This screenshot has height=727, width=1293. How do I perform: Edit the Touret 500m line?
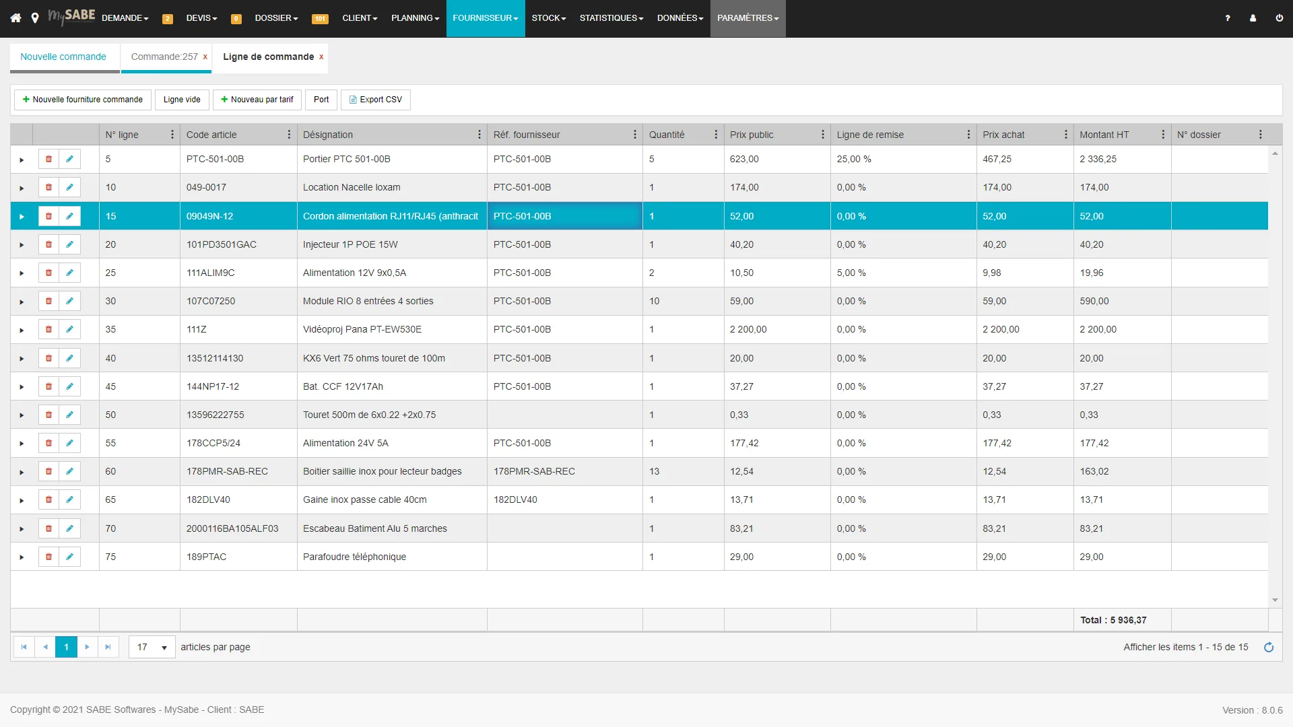click(69, 415)
